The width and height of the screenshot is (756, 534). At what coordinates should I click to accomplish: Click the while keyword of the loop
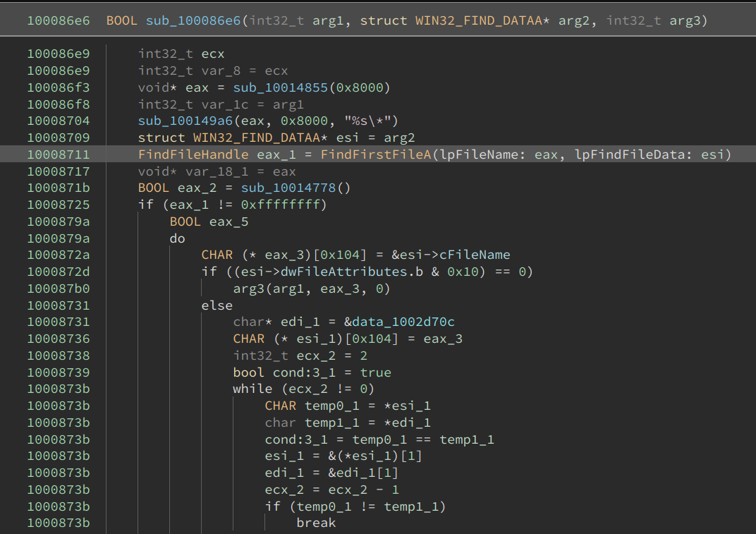coord(252,389)
